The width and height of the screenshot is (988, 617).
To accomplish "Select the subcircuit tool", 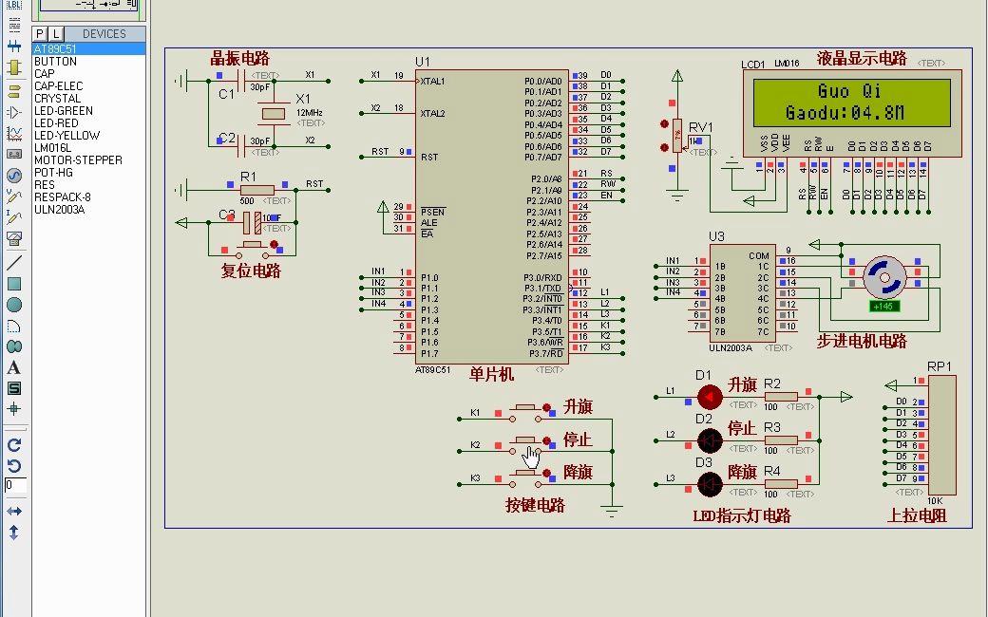I will pyautogui.click(x=14, y=67).
